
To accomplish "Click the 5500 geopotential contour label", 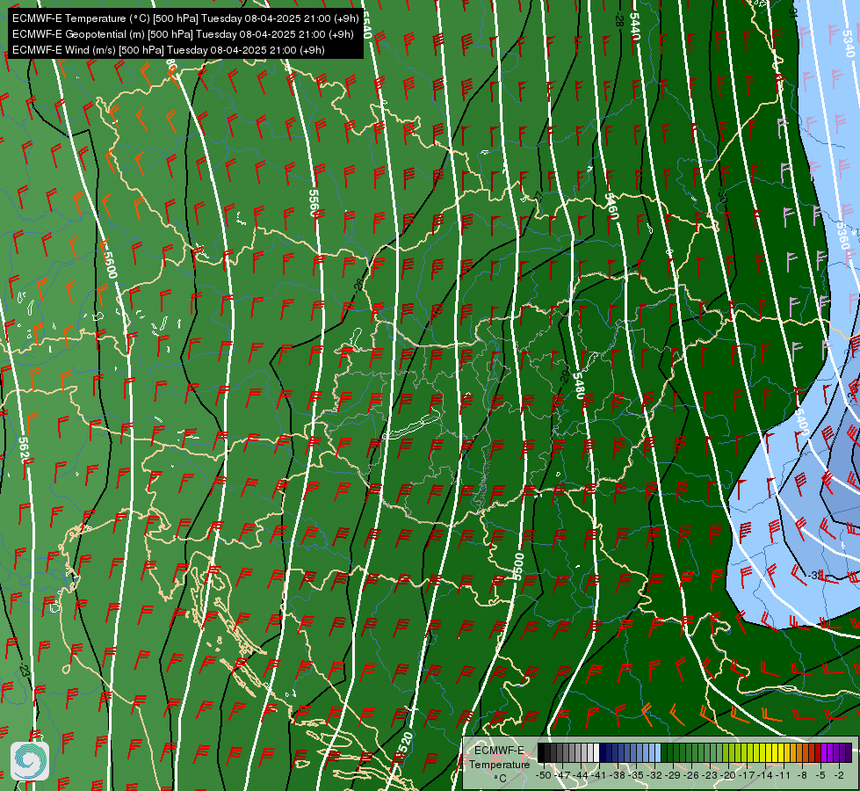I will pyautogui.click(x=518, y=567).
